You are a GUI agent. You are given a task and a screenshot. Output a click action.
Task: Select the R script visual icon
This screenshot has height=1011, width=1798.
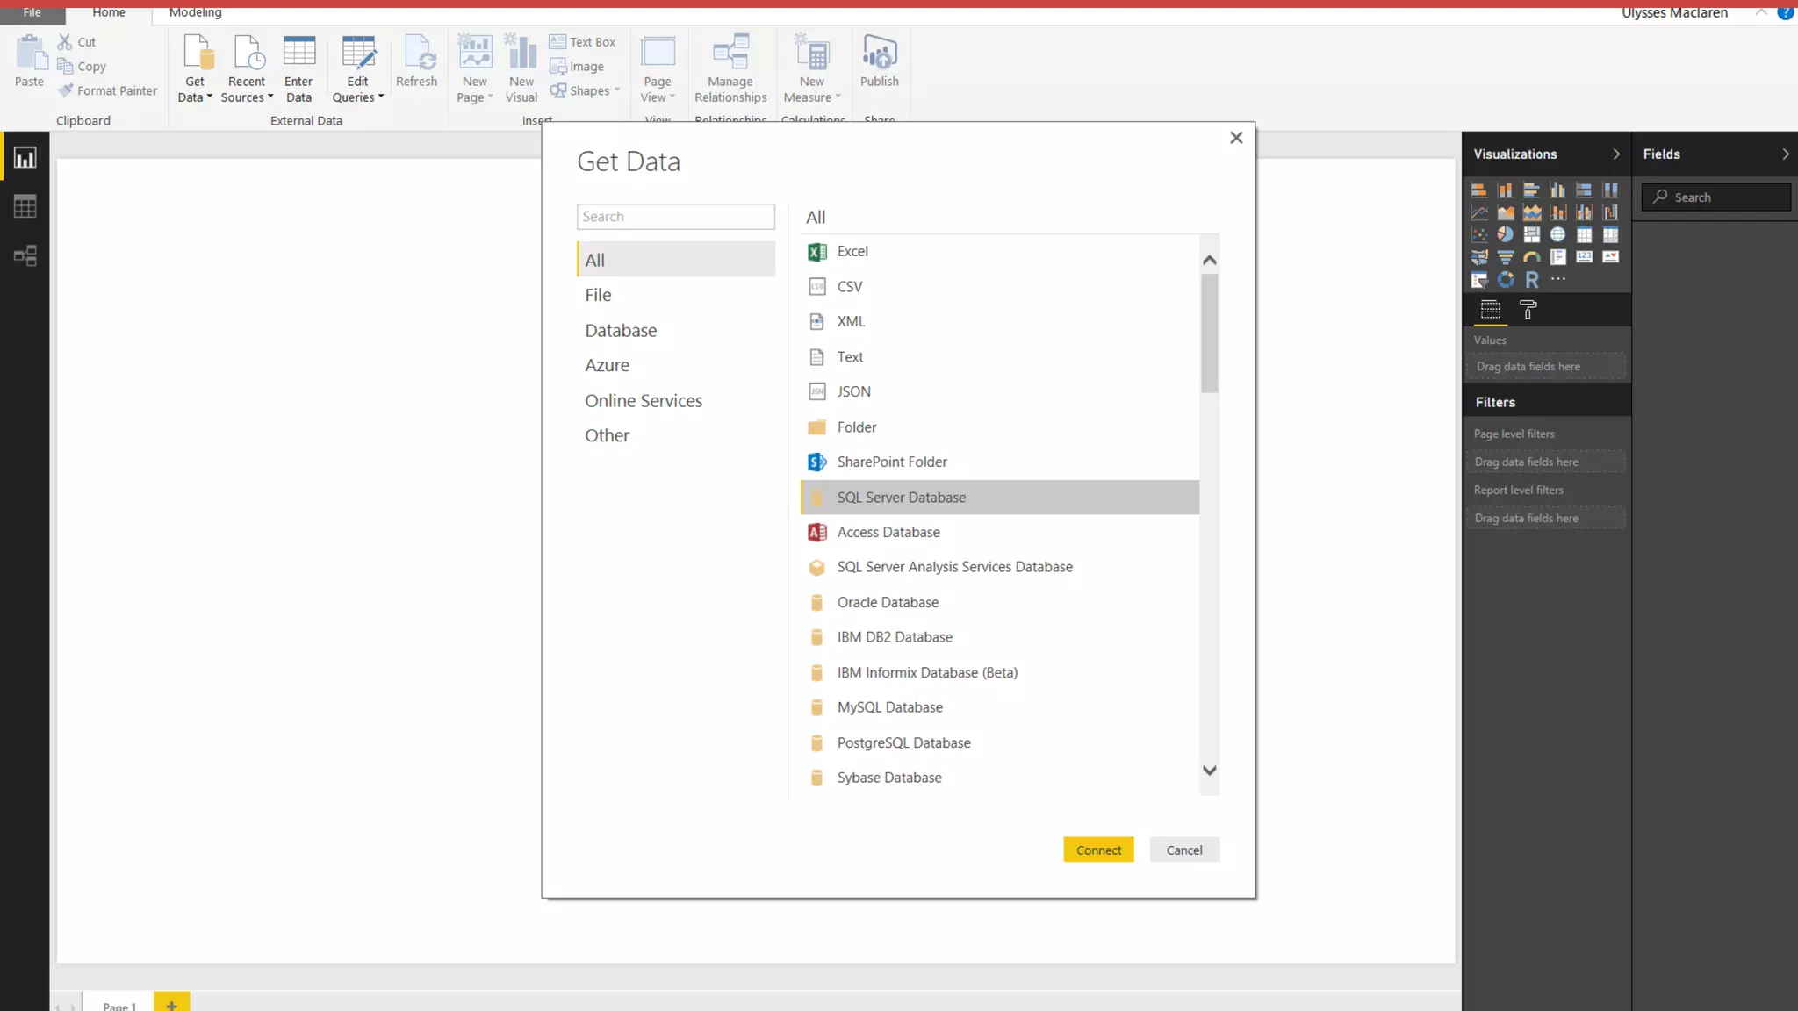(x=1532, y=279)
